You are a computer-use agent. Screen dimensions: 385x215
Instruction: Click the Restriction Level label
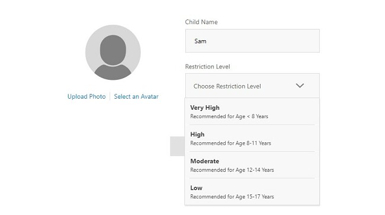point(207,67)
